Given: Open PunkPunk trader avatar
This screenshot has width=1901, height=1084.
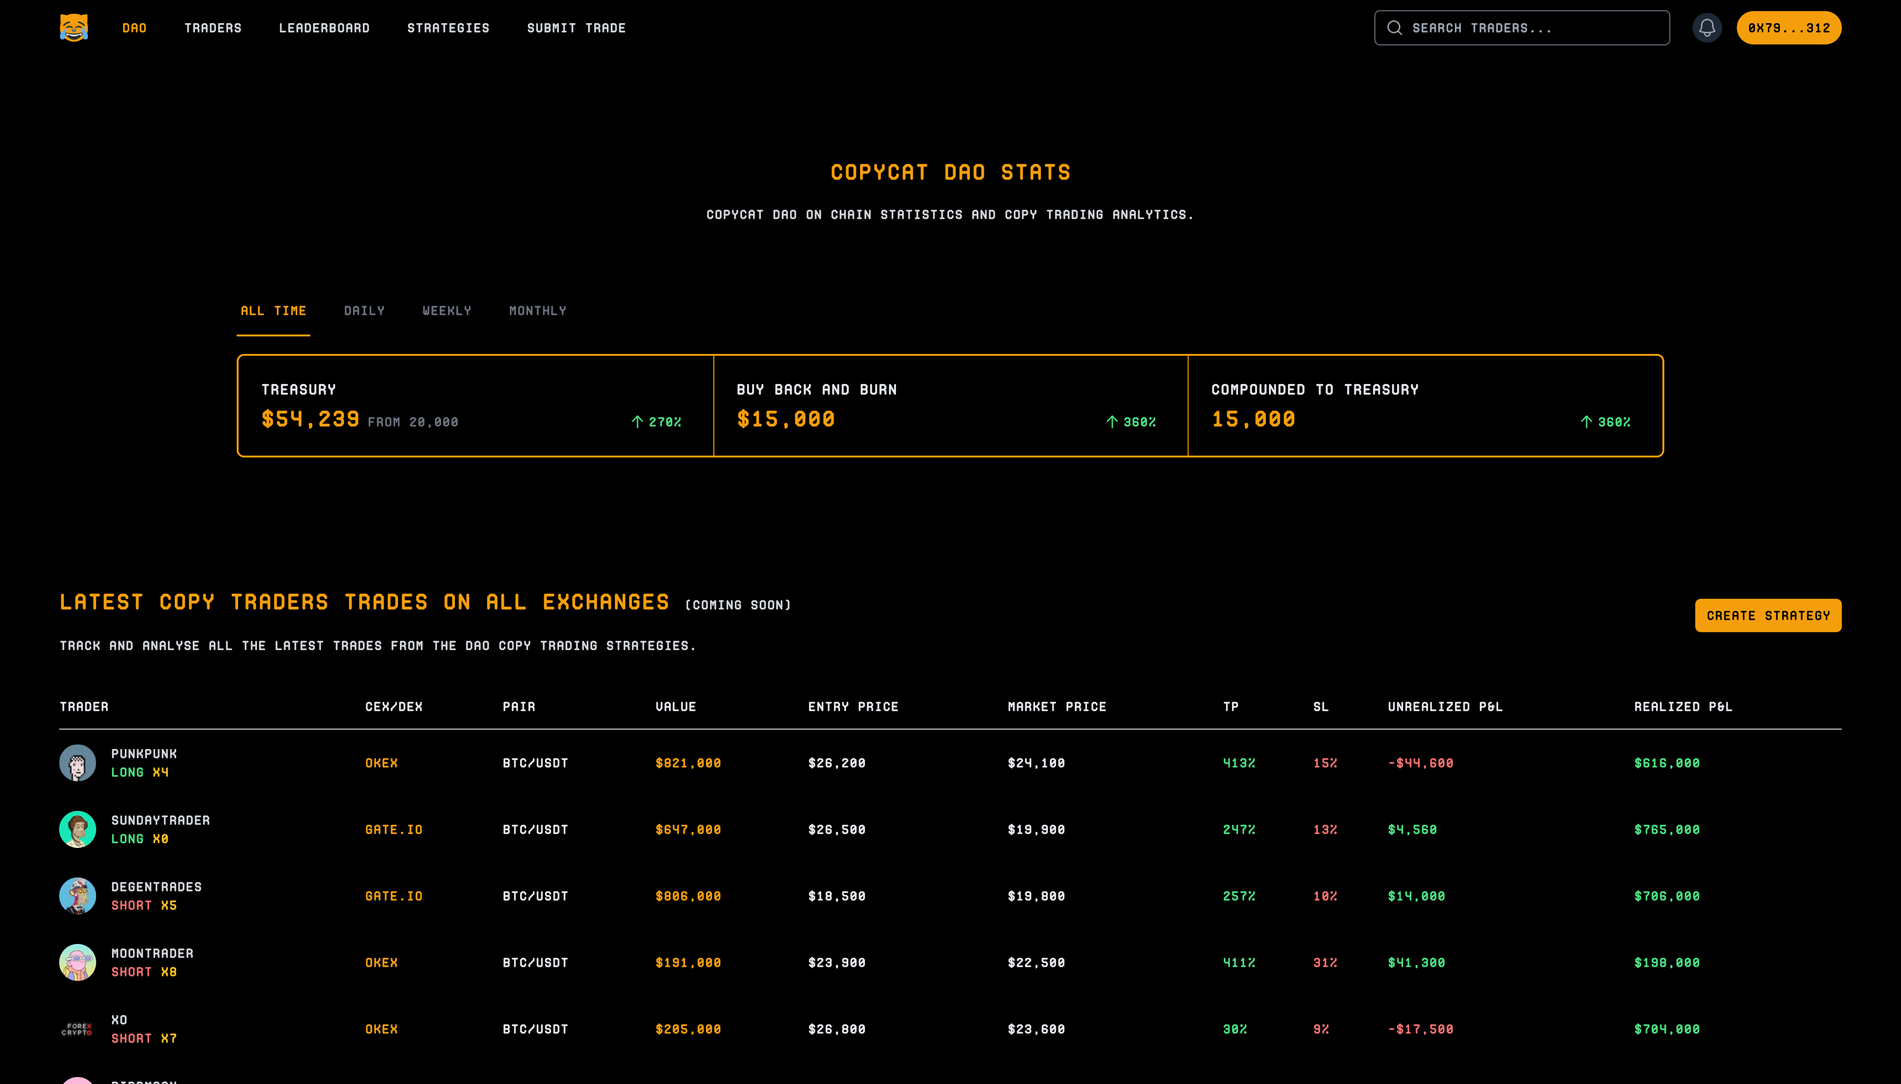Looking at the screenshot, I should click(x=77, y=762).
